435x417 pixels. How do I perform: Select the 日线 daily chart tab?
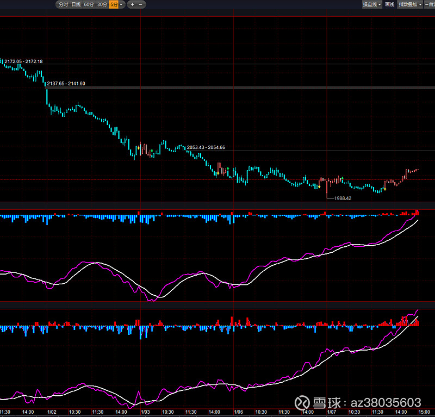click(x=76, y=4)
